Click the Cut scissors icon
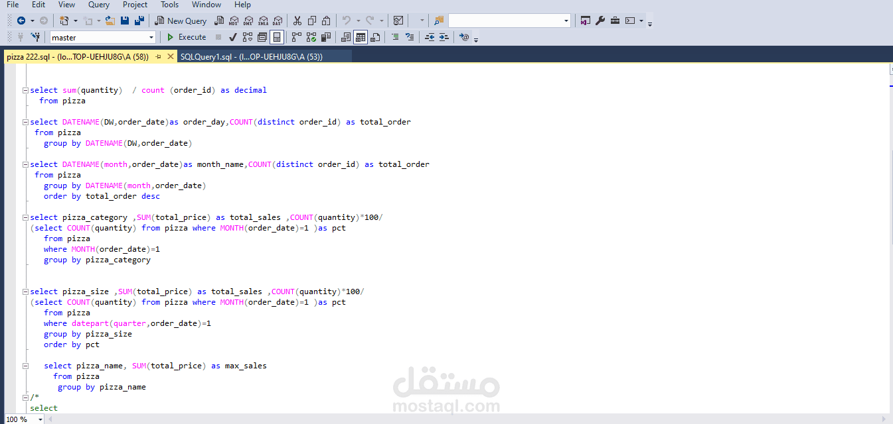893x424 pixels. point(297,21)
